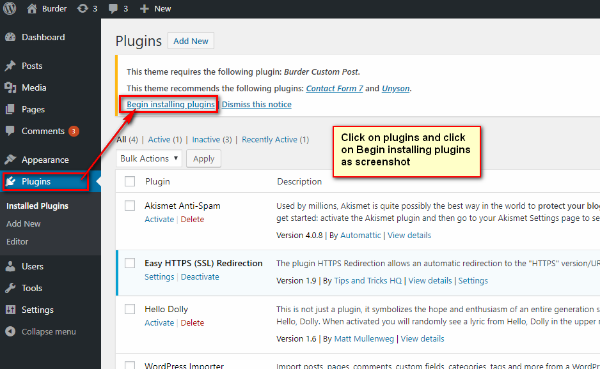600x369 pixels.
Task: Open the comments bubble in admin bar
Action: coord(113,9)
